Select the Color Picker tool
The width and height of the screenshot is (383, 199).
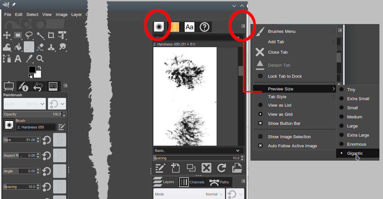point(29,59)
